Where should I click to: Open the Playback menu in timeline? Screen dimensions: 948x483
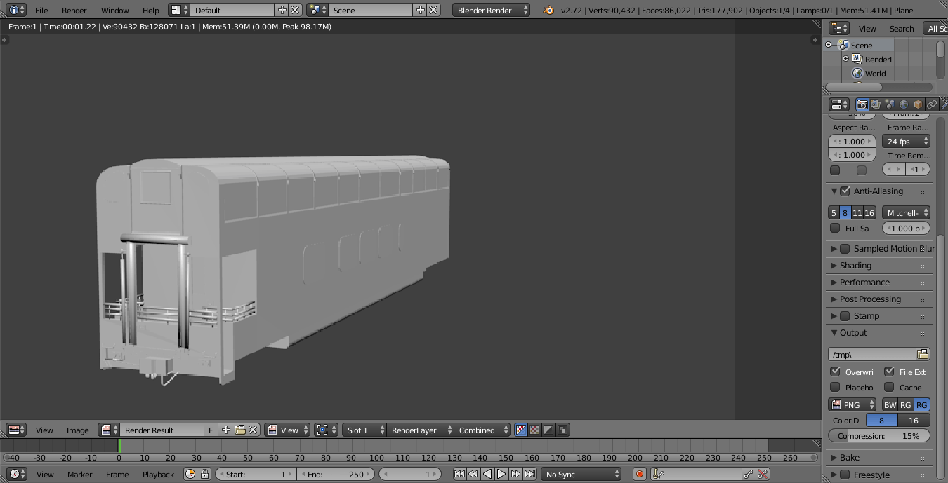pyautogui.click(x=158, y=474)
